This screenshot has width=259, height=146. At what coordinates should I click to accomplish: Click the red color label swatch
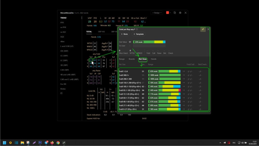tap(167, 13)
